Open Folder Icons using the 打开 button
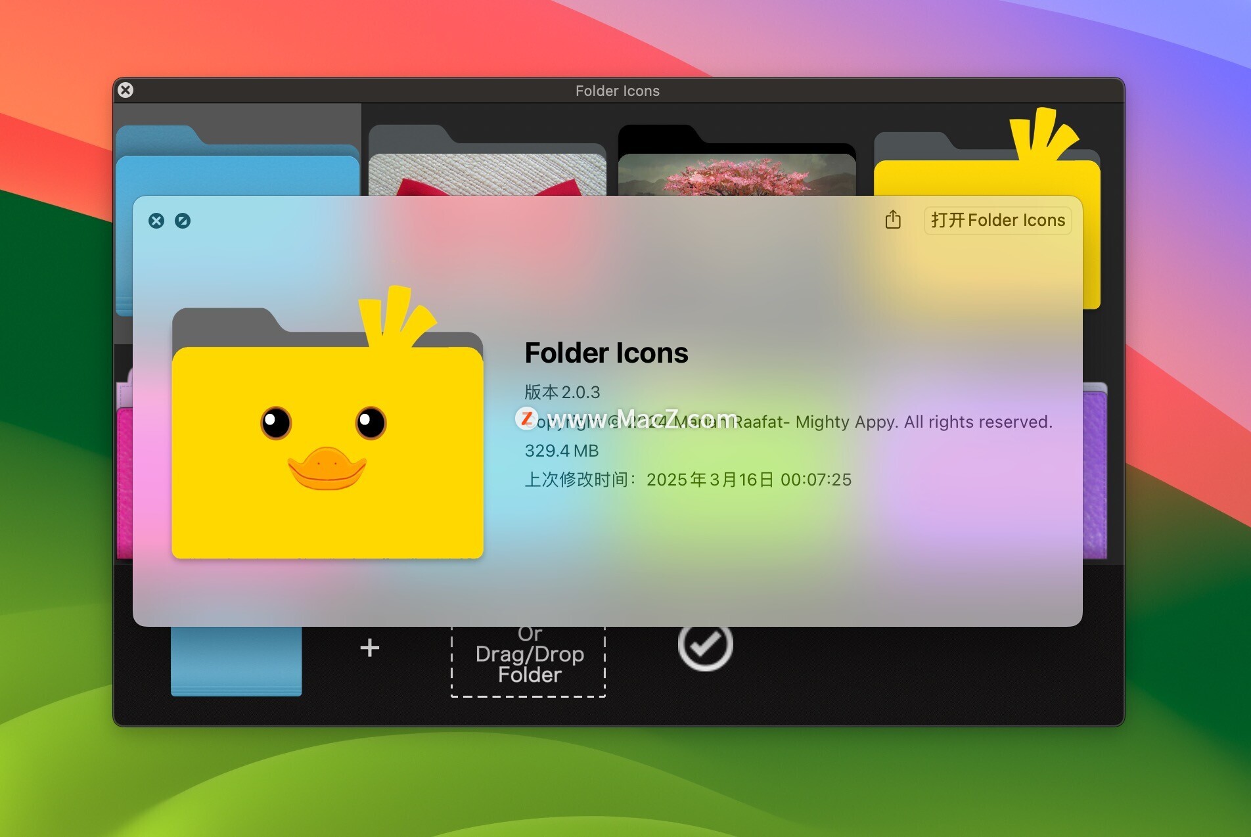This screenshot has height=837, width=1251. point(997,220)
